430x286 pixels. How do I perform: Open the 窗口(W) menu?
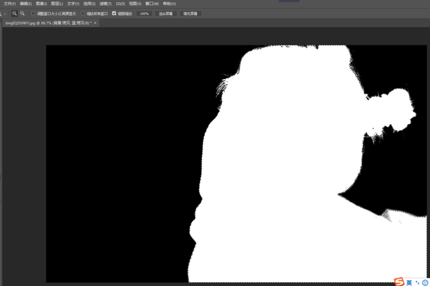pyautogui.click(x=152, y=3)
